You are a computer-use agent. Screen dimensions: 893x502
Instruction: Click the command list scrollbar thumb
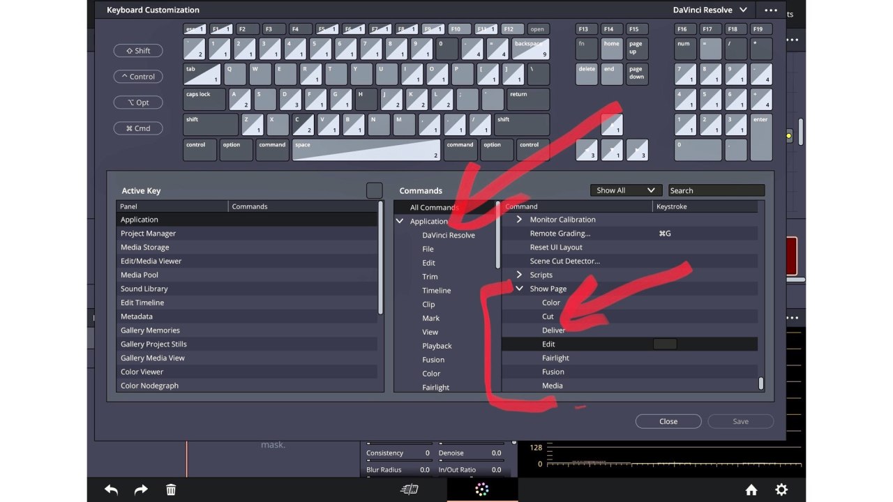(760, 383)
